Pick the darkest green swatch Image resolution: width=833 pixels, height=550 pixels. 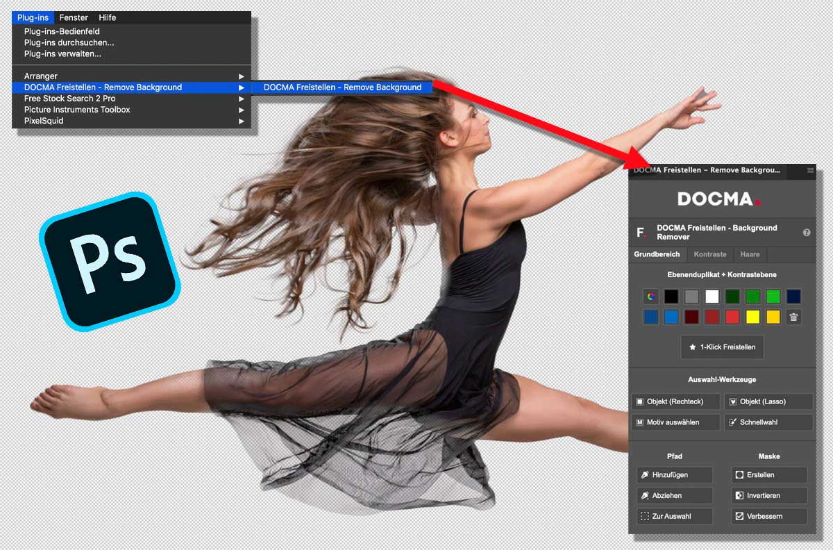point(732,297)
